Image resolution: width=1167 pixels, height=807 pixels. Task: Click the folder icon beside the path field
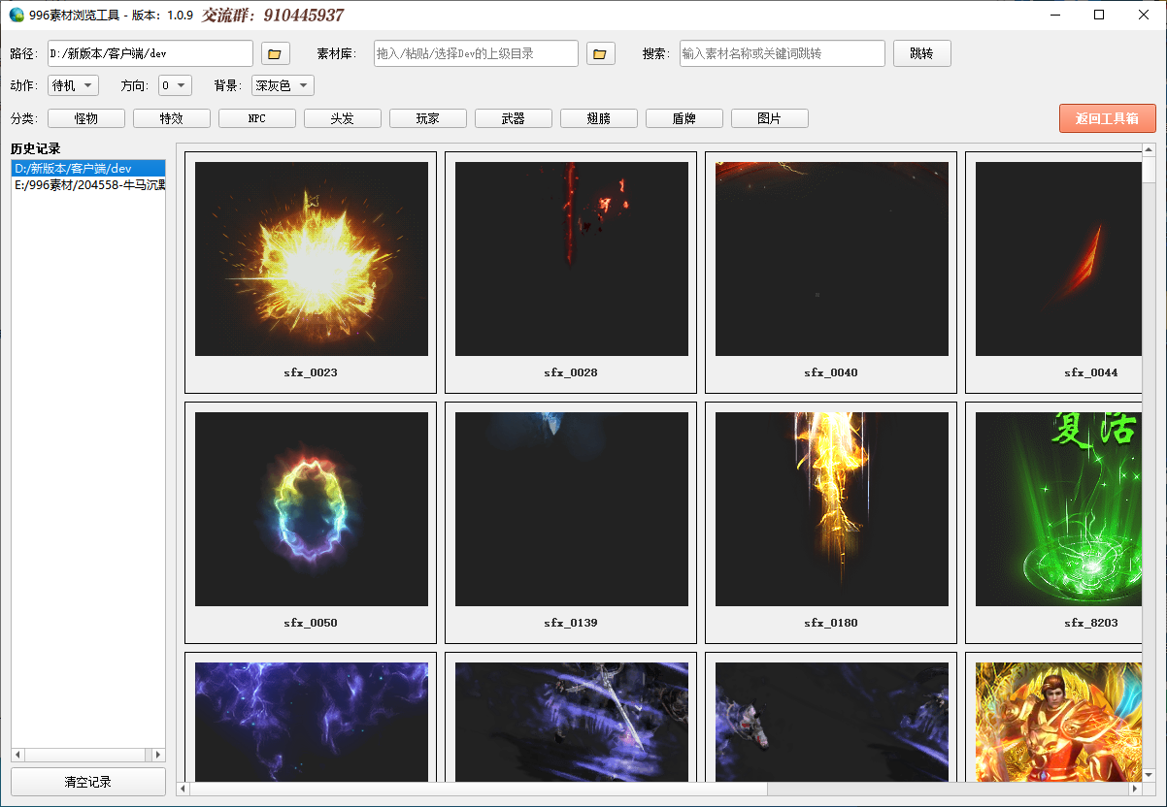pos(276,54)
